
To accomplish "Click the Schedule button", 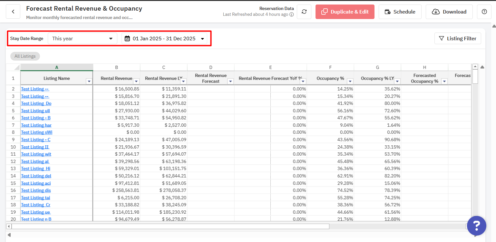I will 400,12.
